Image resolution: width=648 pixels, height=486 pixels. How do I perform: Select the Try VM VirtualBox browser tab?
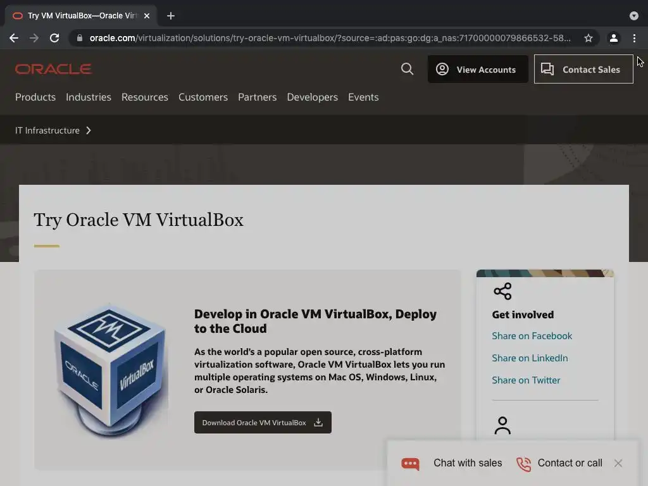[81, 16]
